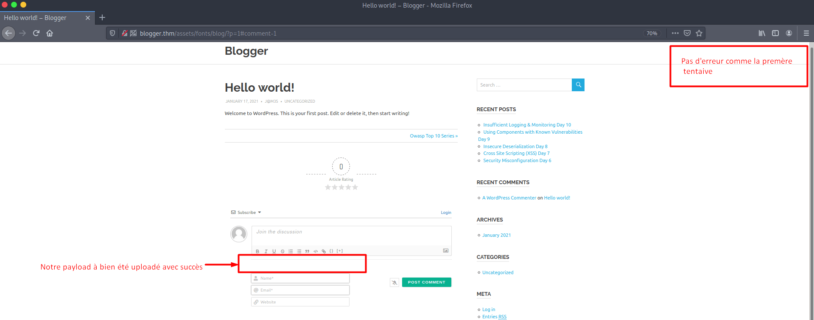
Task: Open the J@M3S author link
Action: (271, 101)
